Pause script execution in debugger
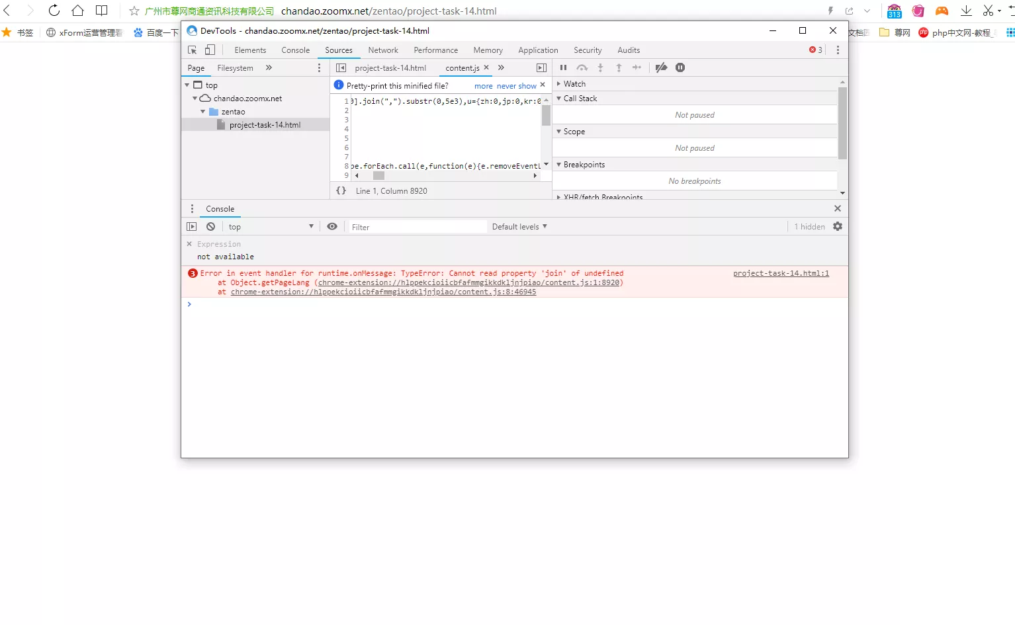1015x625 pixels. [x=563, y=67]
